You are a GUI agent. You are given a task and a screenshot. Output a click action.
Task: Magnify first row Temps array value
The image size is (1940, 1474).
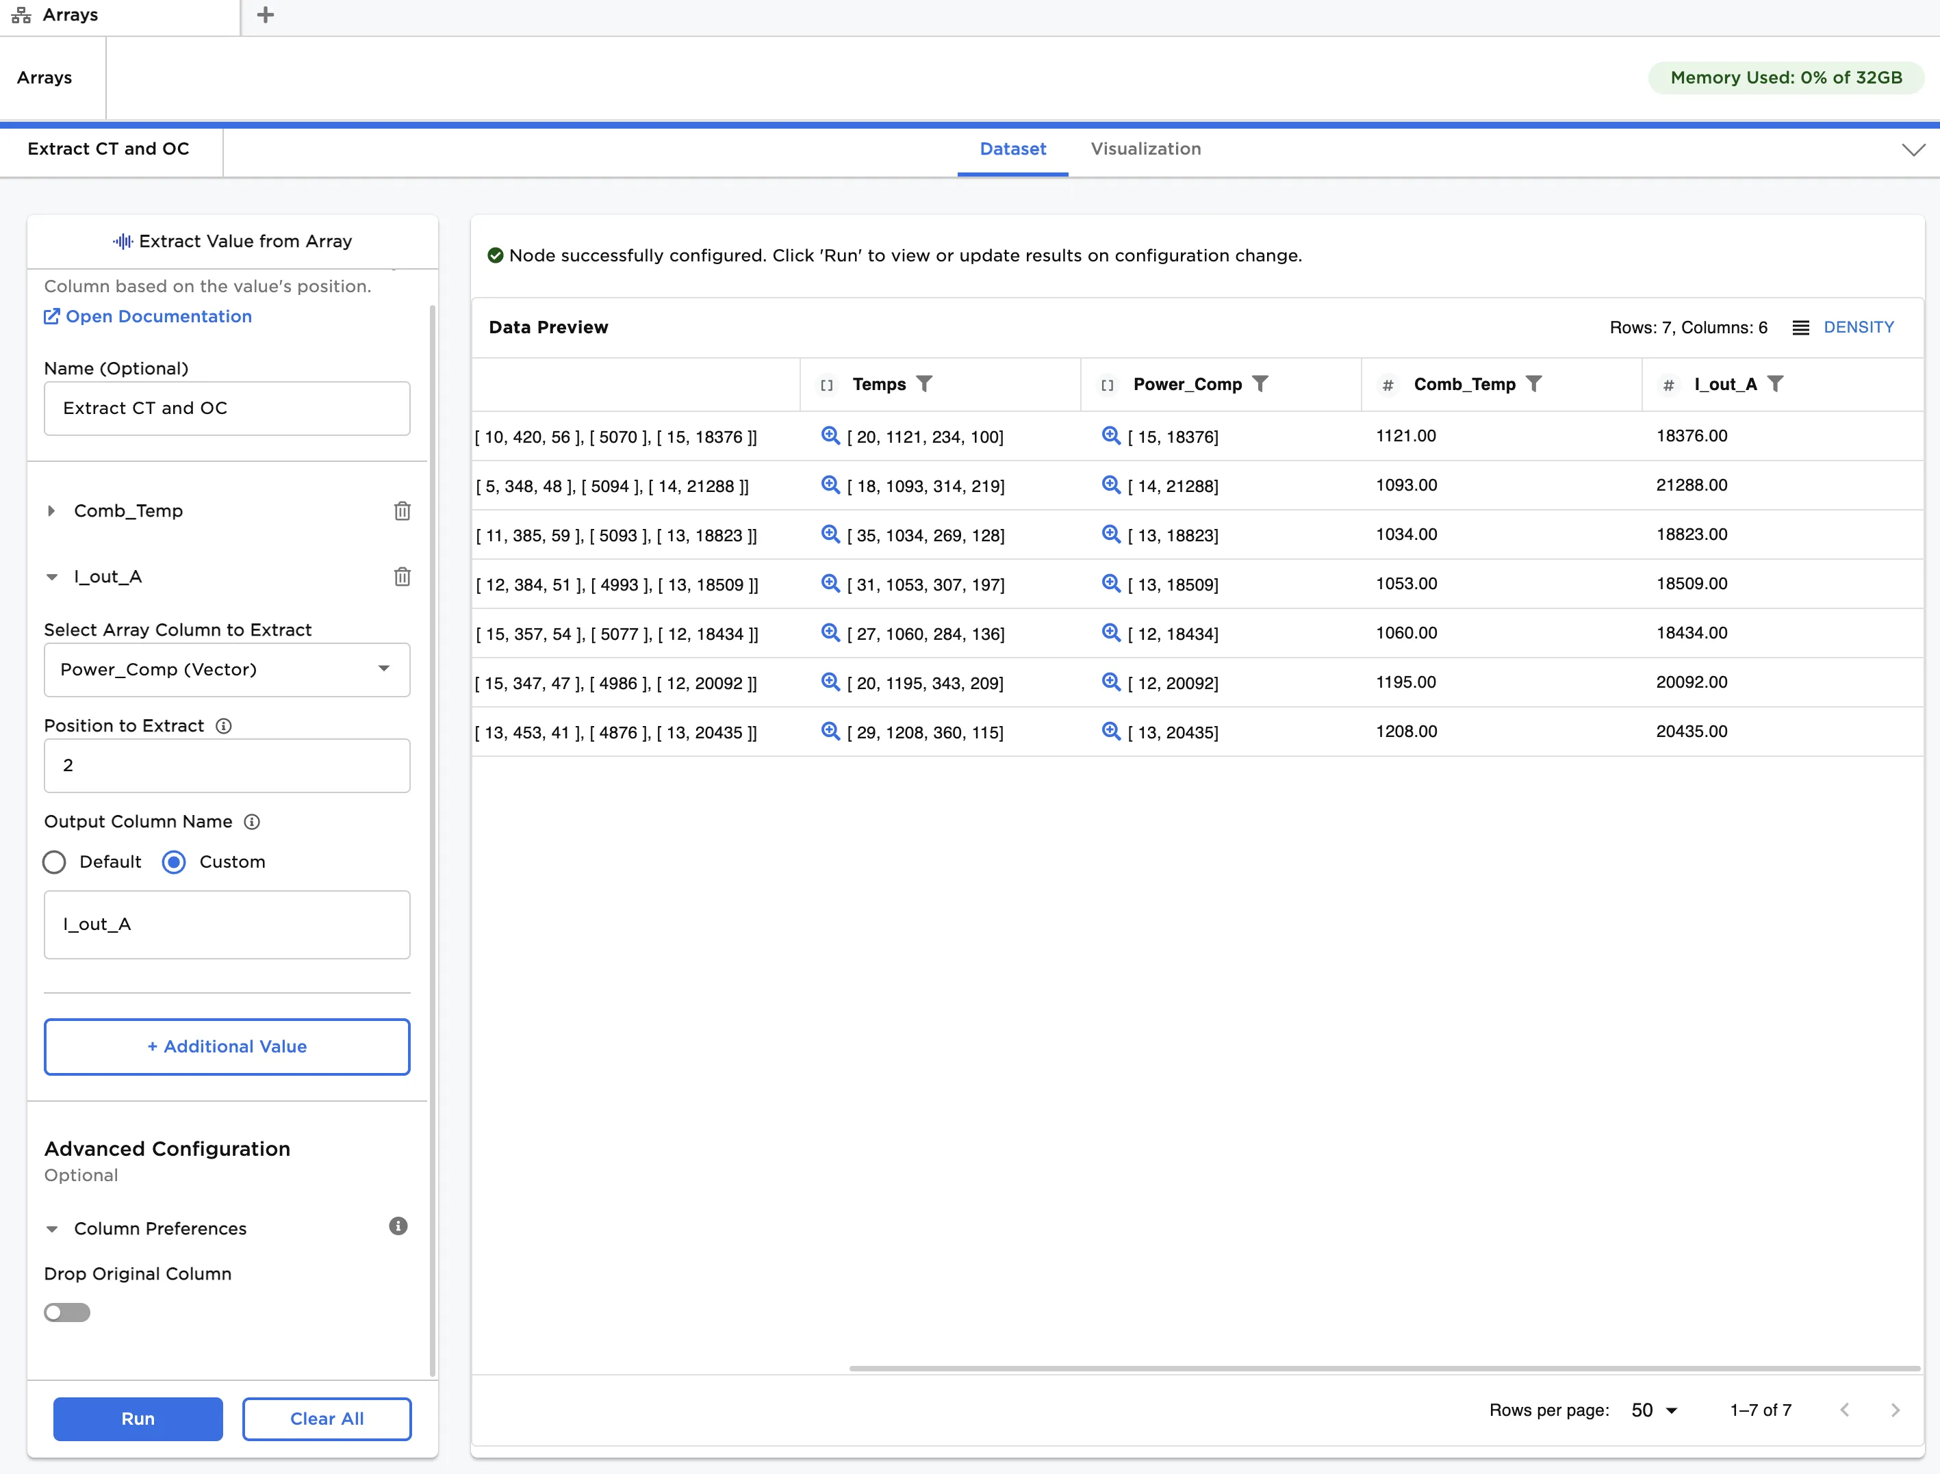point(830,435)
